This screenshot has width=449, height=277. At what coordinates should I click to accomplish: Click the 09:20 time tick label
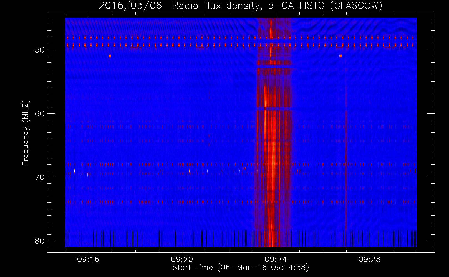(182, 260)
